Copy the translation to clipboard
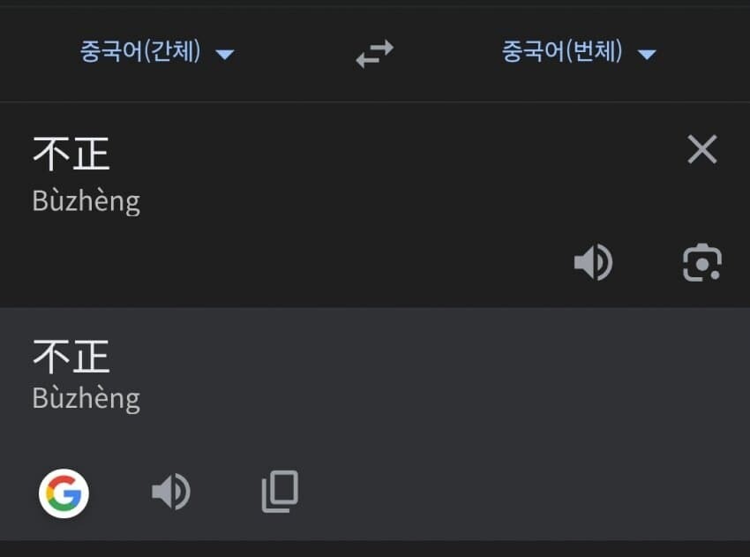Screen dimensions: 750x557 click(x=280, y=492)
